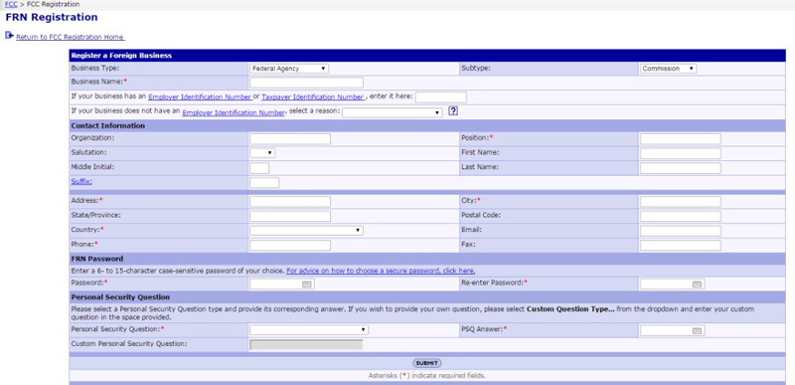Focus the EIN or TIN number field
The height and width of the screenshot is (385, 795).
[x=440, y=96]
